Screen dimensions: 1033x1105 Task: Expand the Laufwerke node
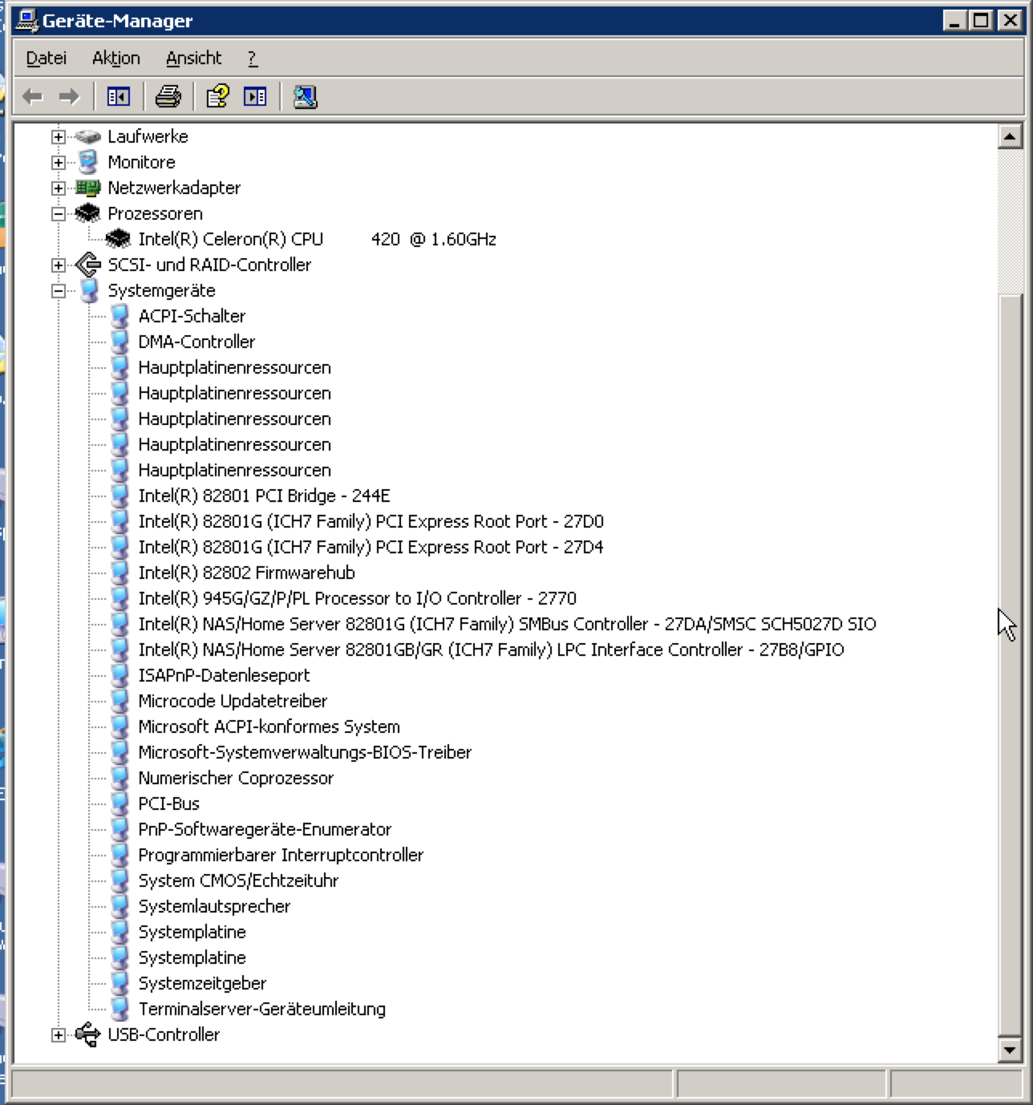[x=59, y=137]
